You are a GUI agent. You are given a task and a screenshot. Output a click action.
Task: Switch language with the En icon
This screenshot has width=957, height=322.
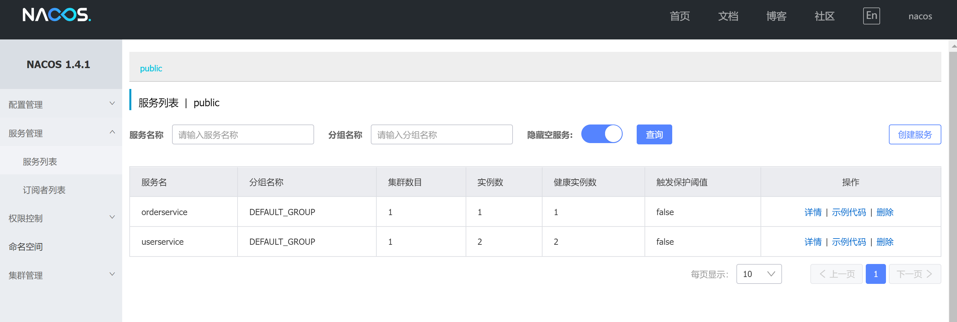pos(871,16)
